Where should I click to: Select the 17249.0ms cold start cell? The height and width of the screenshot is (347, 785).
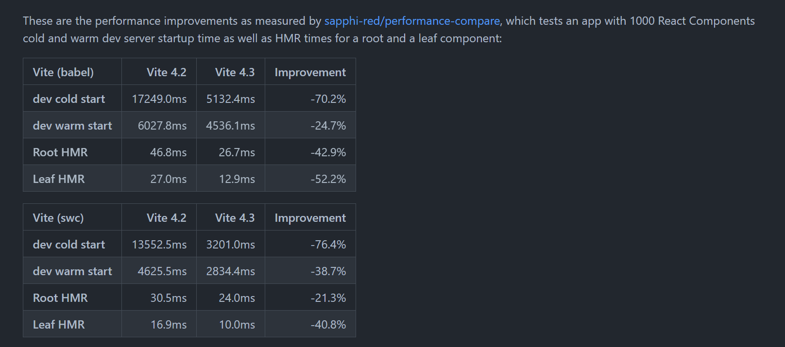[159, 99]
